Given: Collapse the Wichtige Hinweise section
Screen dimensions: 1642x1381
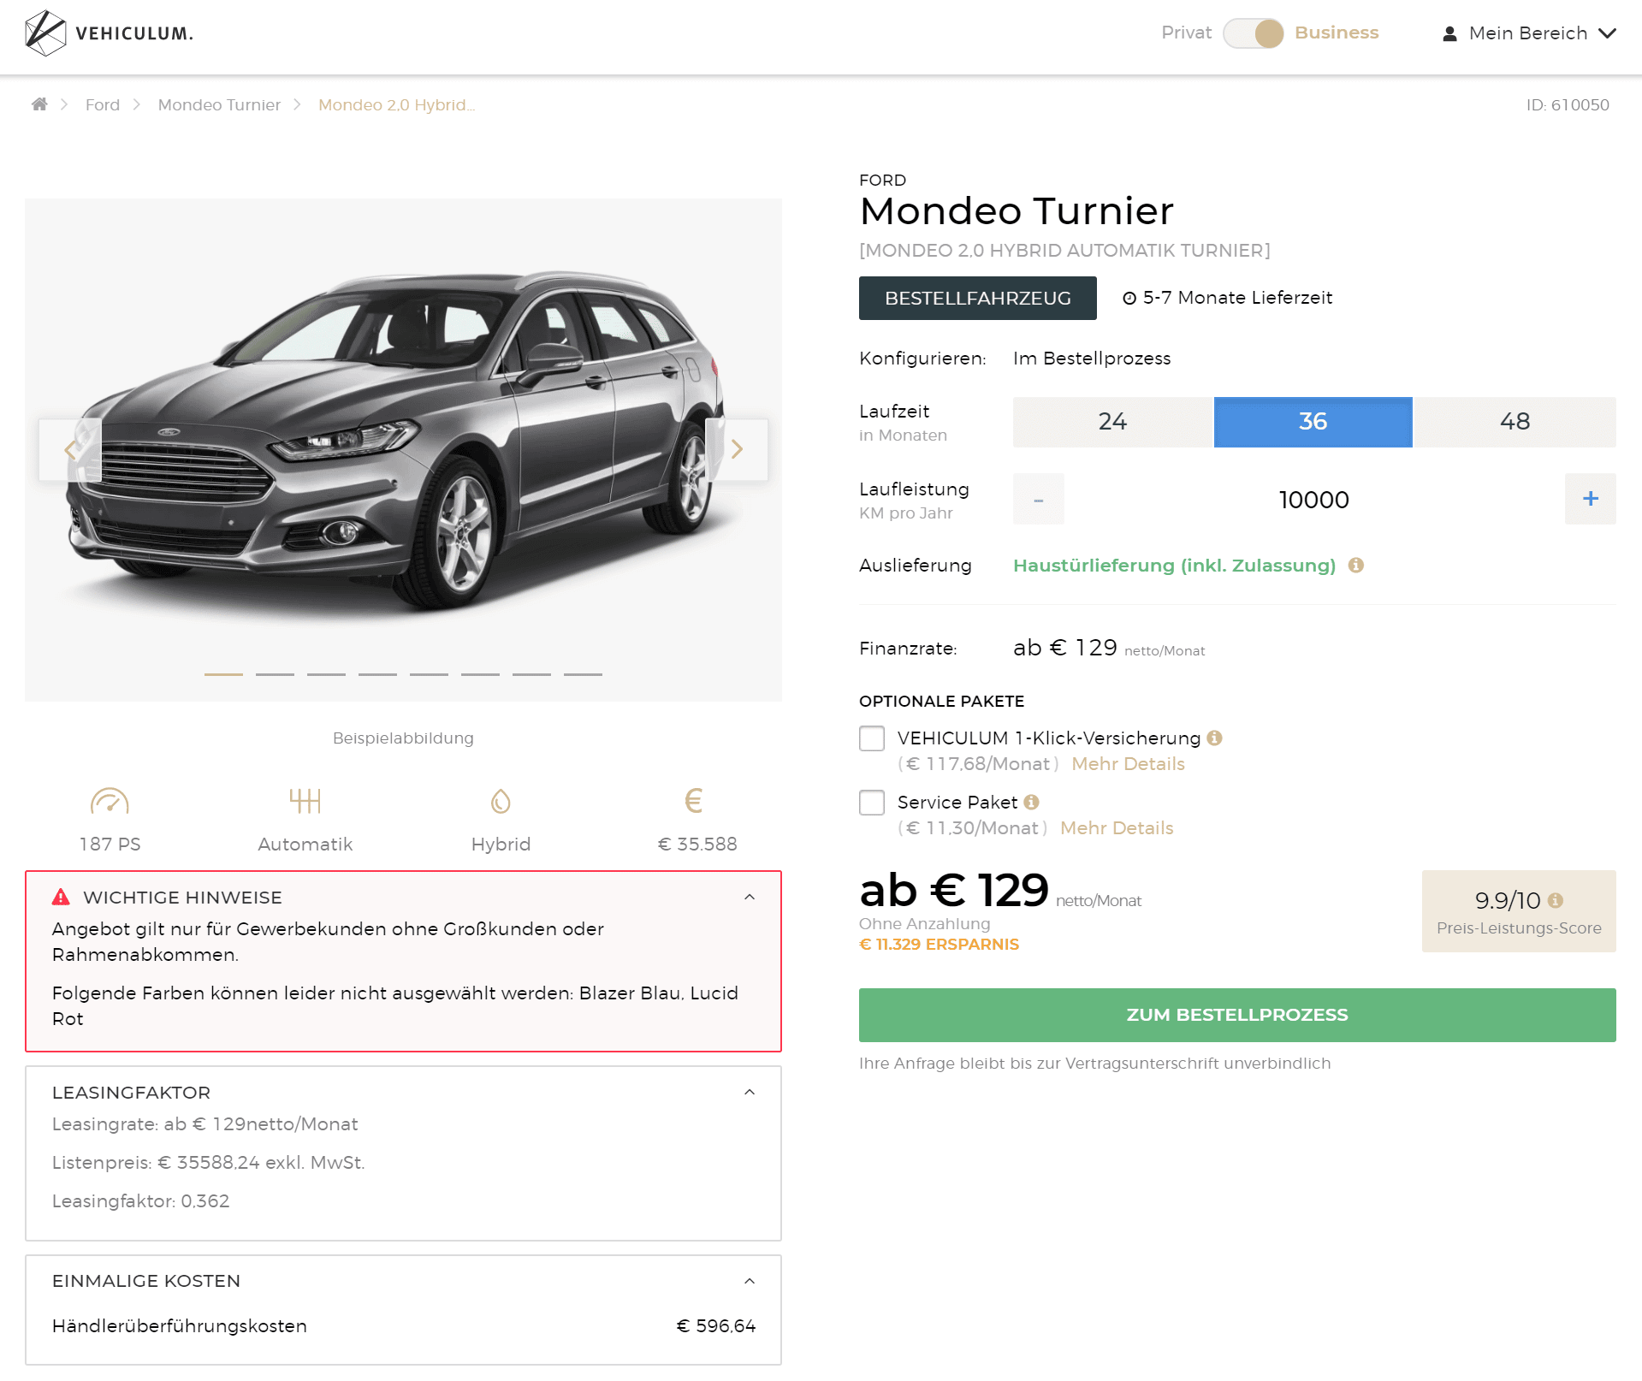Looking at the screenshot, I should (750, 897).
